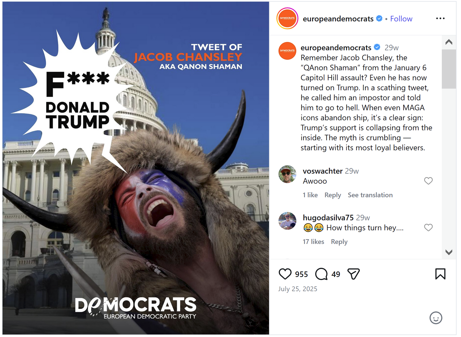
Task: Save the post with the bookmark icon
Action: [440, 274]
